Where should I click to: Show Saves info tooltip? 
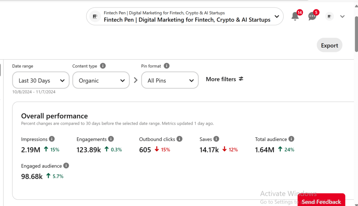coord(216,139)
